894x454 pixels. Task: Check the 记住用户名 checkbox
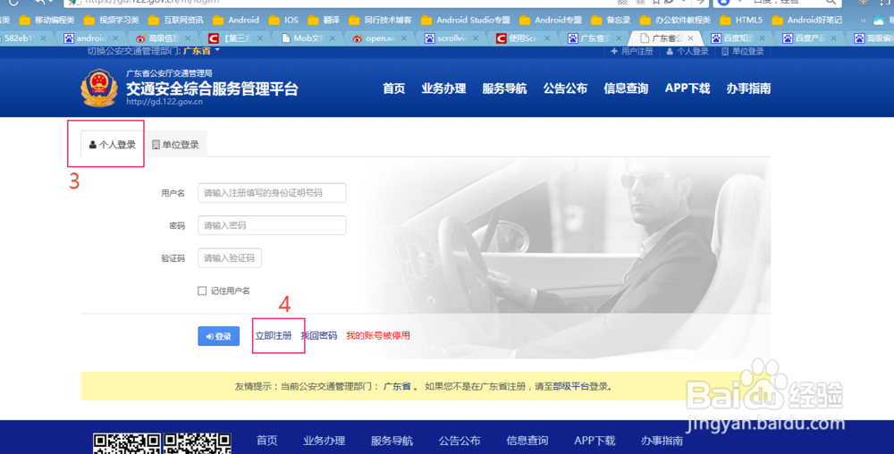(202, 291)
